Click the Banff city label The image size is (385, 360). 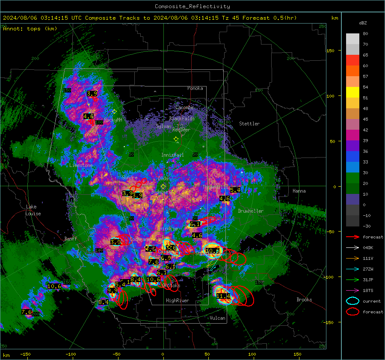click(x=71, y=238)
